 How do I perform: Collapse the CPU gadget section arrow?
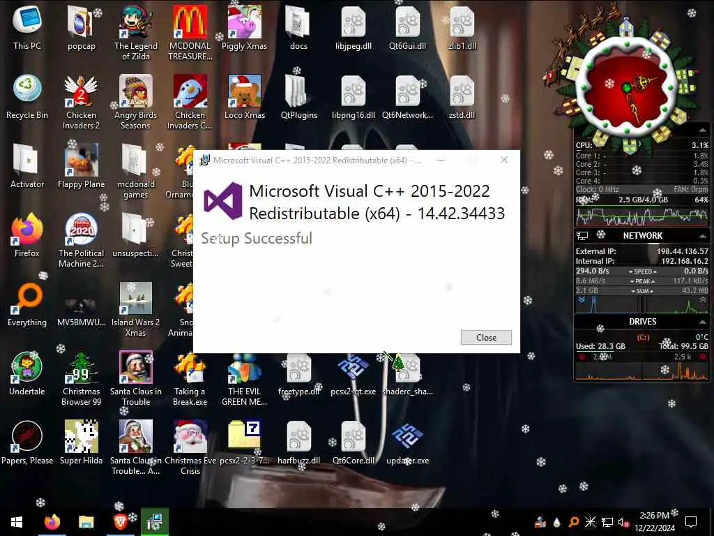point(703,131)
